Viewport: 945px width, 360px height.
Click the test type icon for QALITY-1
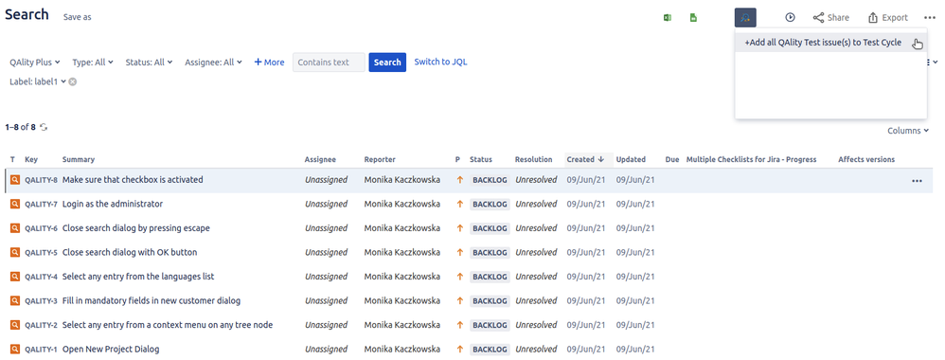[15, 349]
